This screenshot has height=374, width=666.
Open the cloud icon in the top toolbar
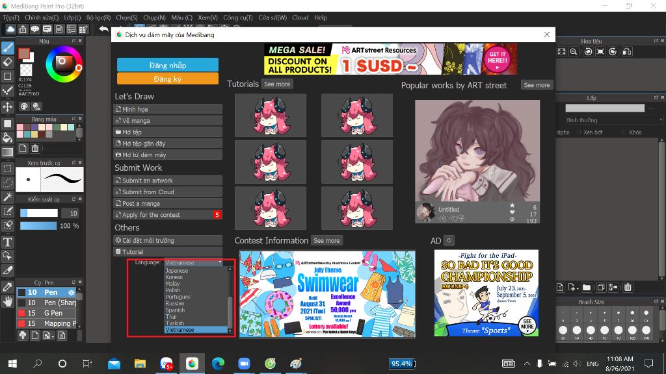[x=10, y=29]
